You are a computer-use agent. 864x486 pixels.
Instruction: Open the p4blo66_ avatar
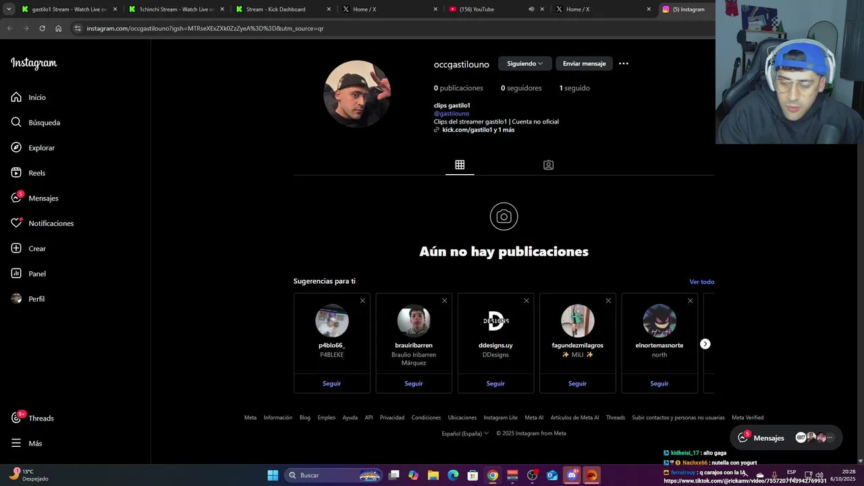pyautogui.click(x=332, y=321)
